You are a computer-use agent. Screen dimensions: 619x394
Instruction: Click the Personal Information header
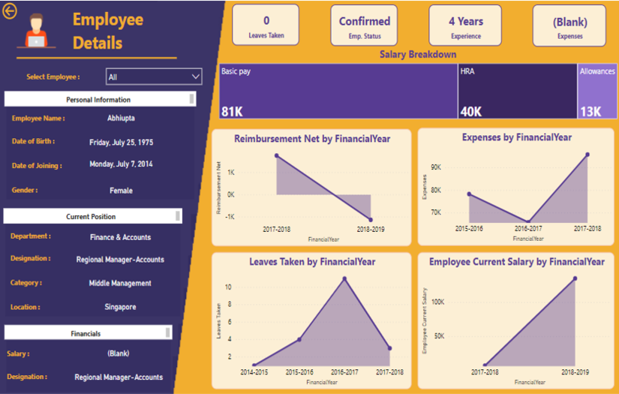(100, 99)
